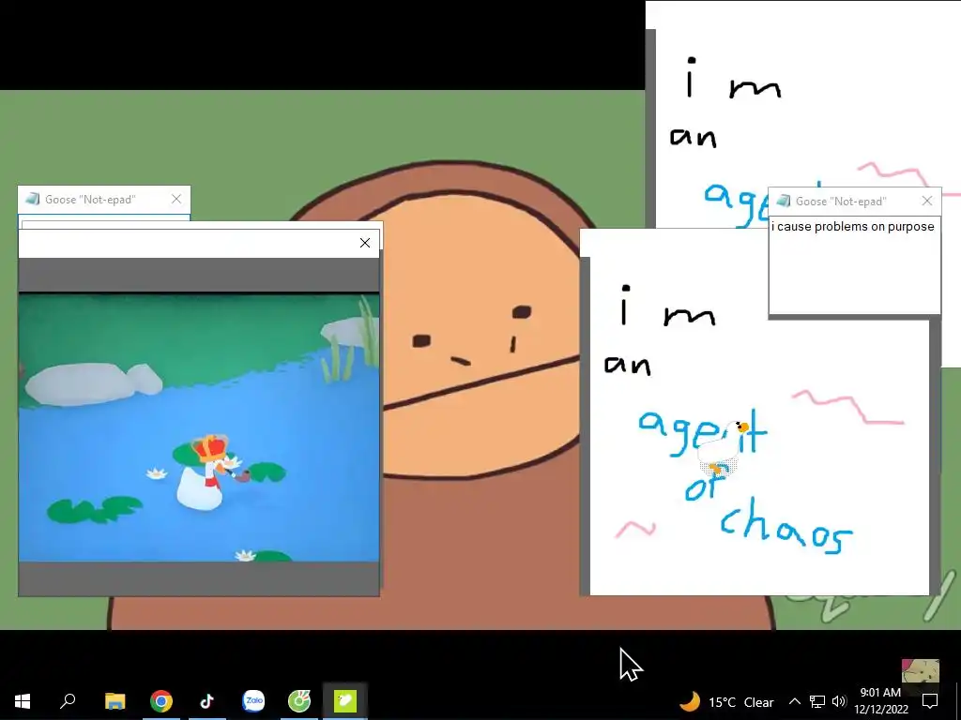Image resolution: width=961 pixels, height=720 pixels.
Task: Click the left Not-epad notepad icon
Action: [33, 199]
